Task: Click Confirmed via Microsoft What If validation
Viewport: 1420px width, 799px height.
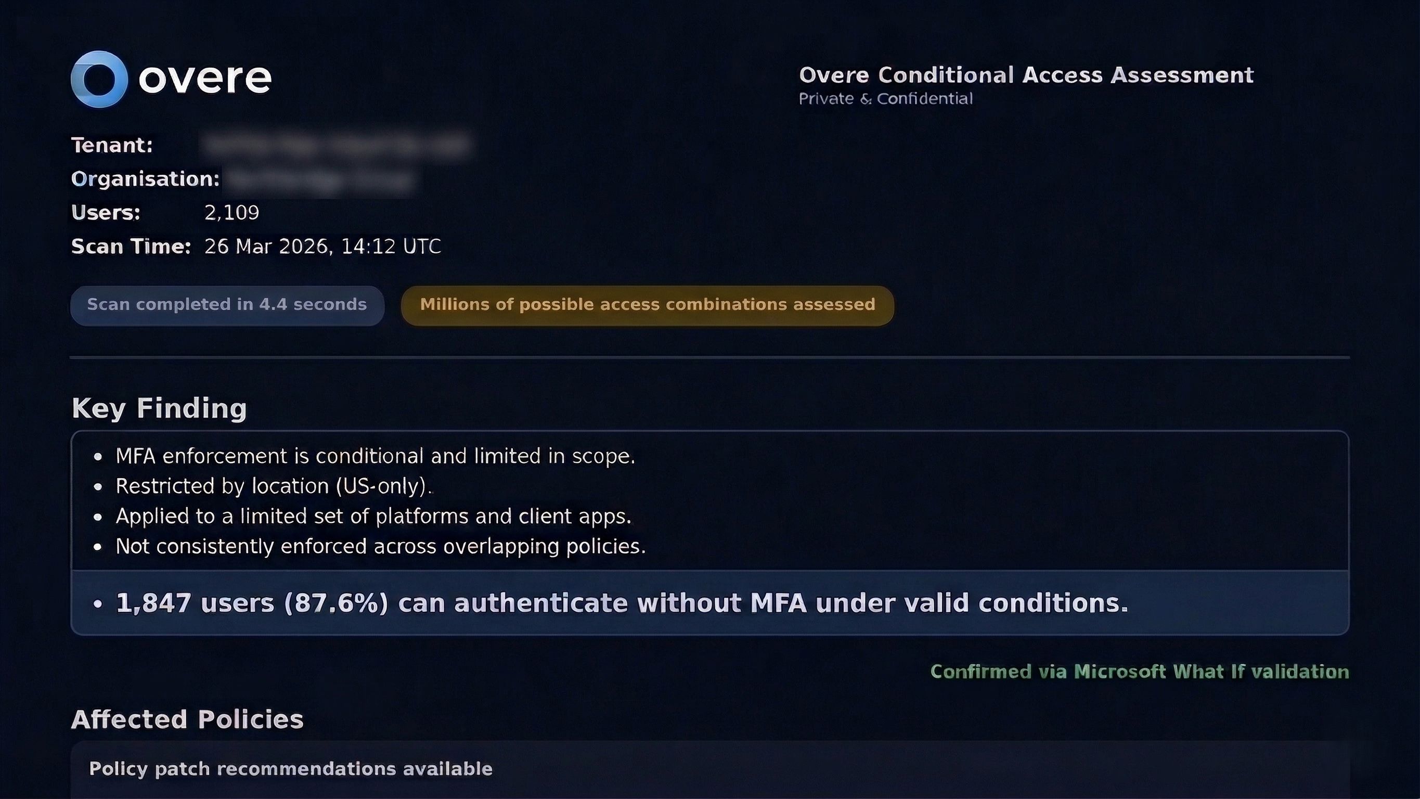Action: click(x=1140, y=672)
